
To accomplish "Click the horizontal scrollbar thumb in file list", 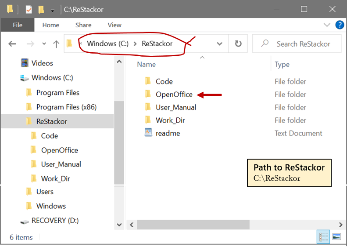I will point(193,225).
